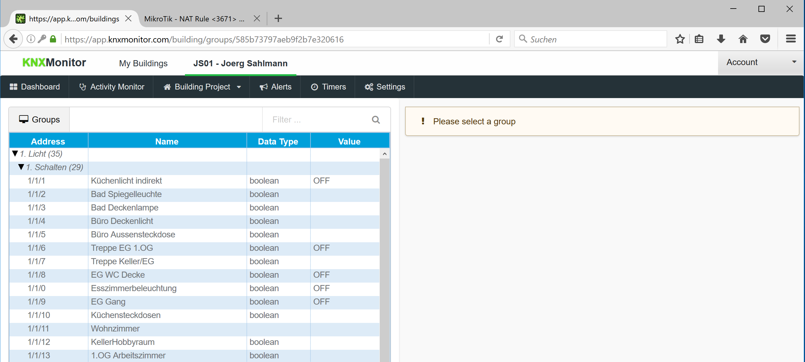Click the filter search magnifier icon
This screenshot has width=805, height=362.
point(376,120)
